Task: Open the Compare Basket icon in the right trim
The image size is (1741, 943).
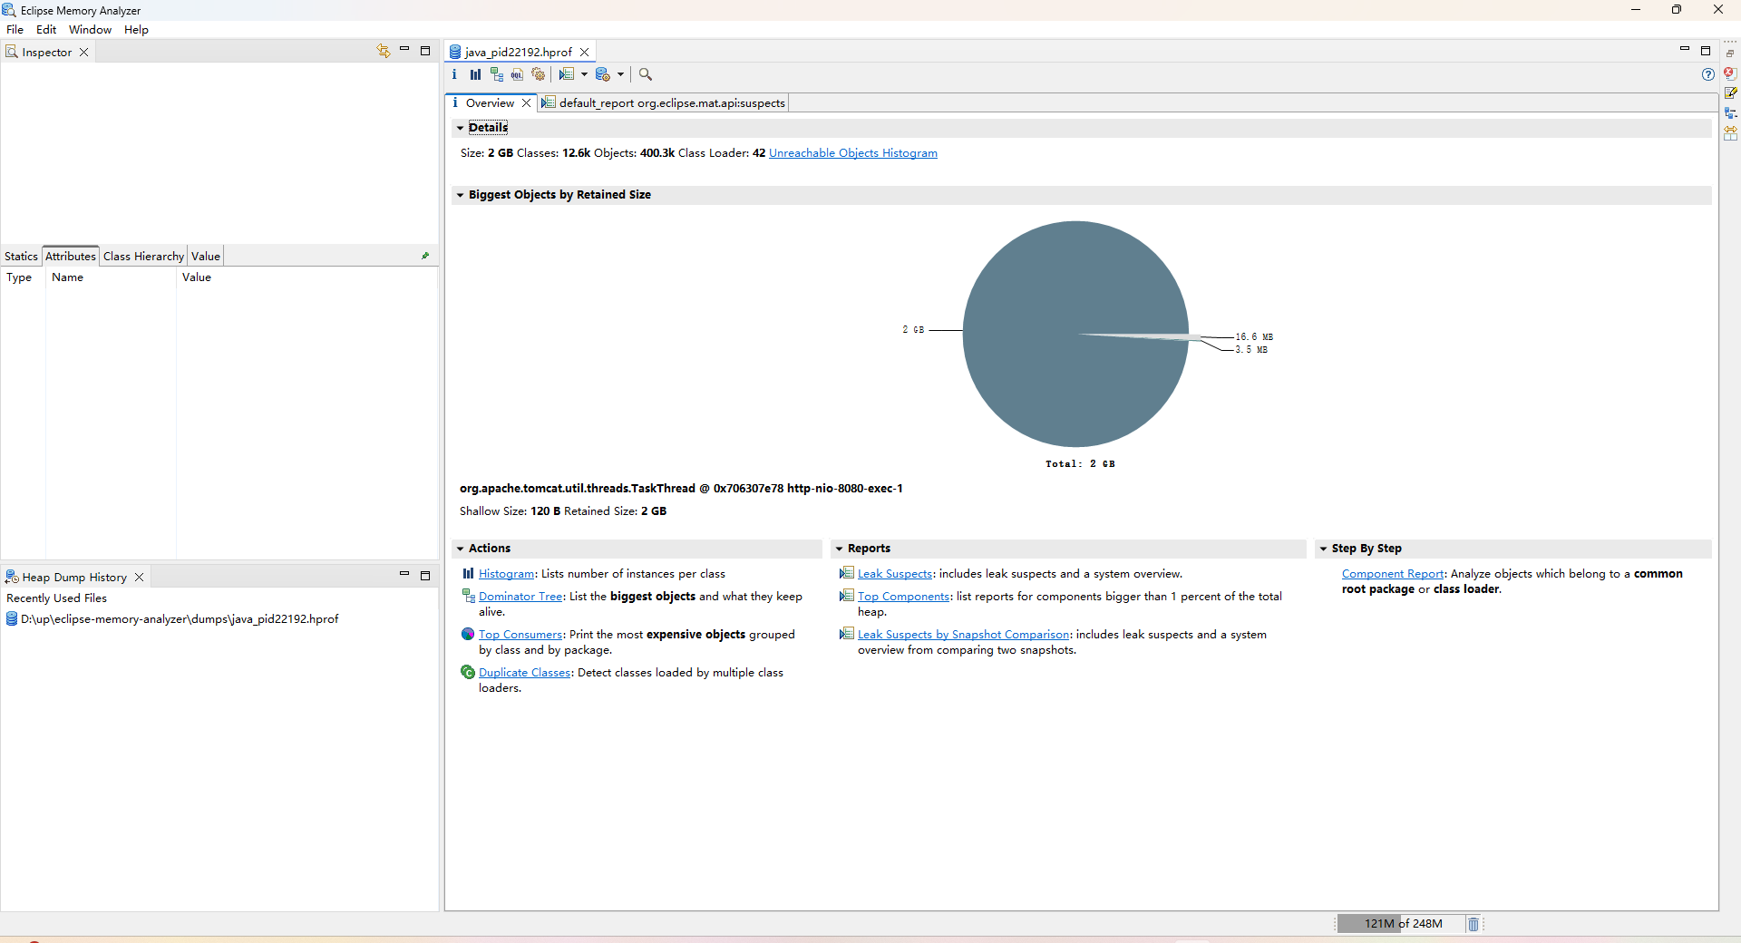Action: (1730, 133)
